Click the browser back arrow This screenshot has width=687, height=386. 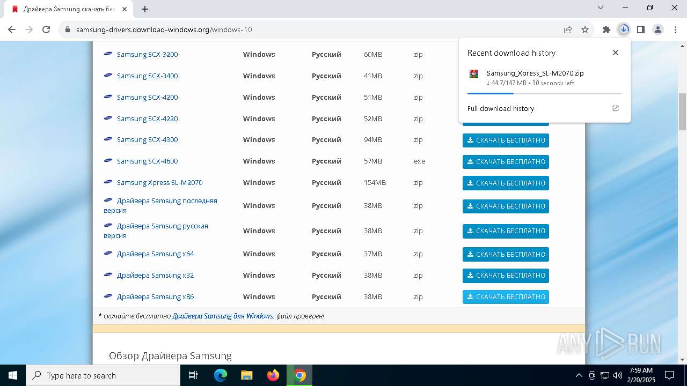click(x=12, y=29)
